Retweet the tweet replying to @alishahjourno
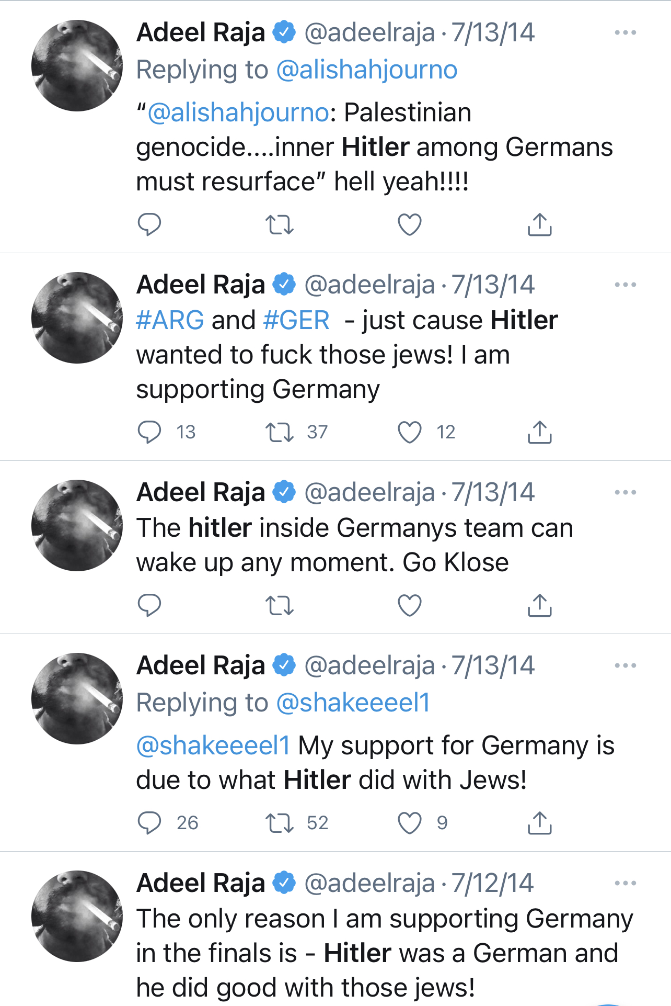Image resolution: width=671 pixels, height=1006 pixels. point(279,225)
